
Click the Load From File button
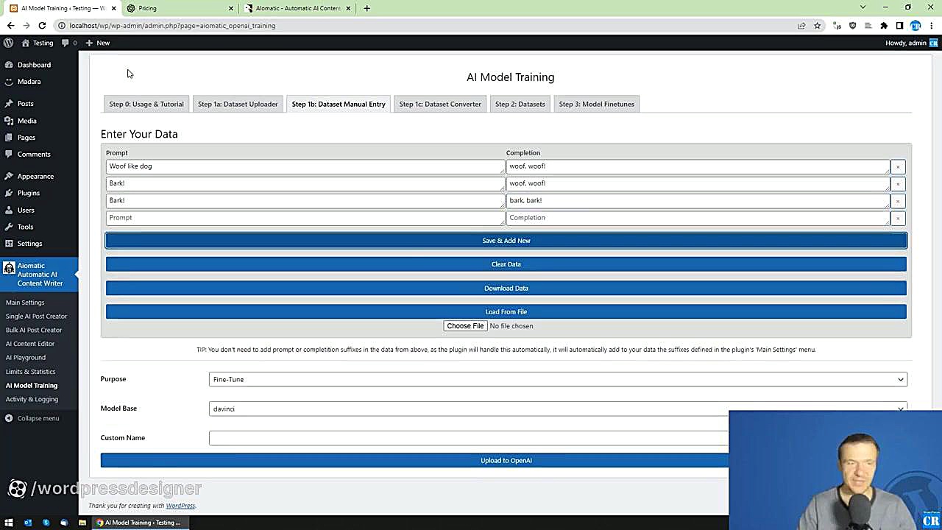(x=506, y=311)
